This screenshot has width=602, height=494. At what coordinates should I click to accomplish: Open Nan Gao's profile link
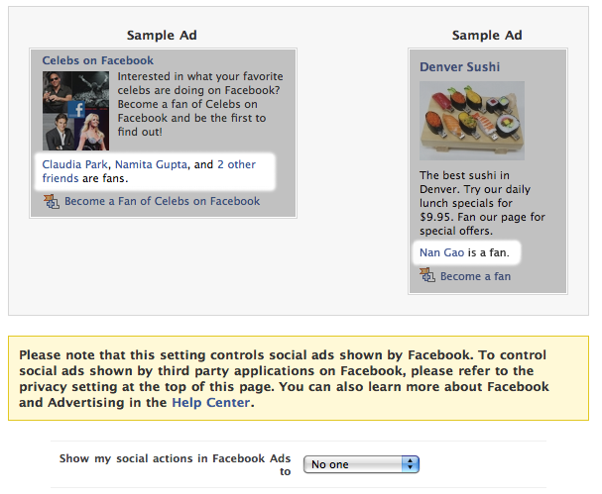[x=442, y=252]
